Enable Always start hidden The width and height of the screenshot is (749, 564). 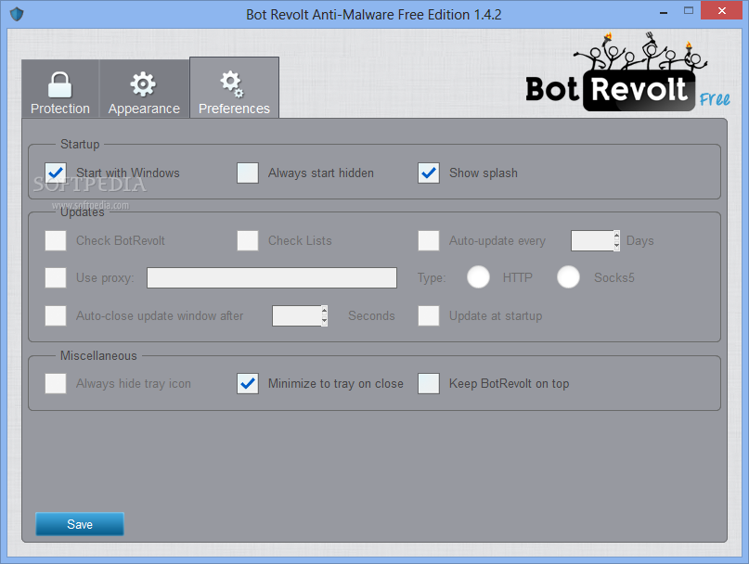pyautogui.click(x=248, y=173)
